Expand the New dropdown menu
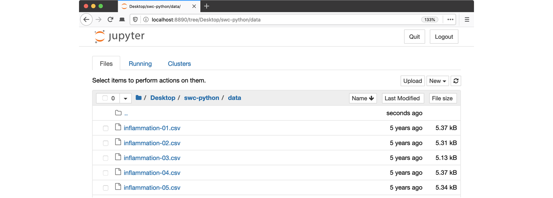The image size is (553, 198). click(437, 81)
